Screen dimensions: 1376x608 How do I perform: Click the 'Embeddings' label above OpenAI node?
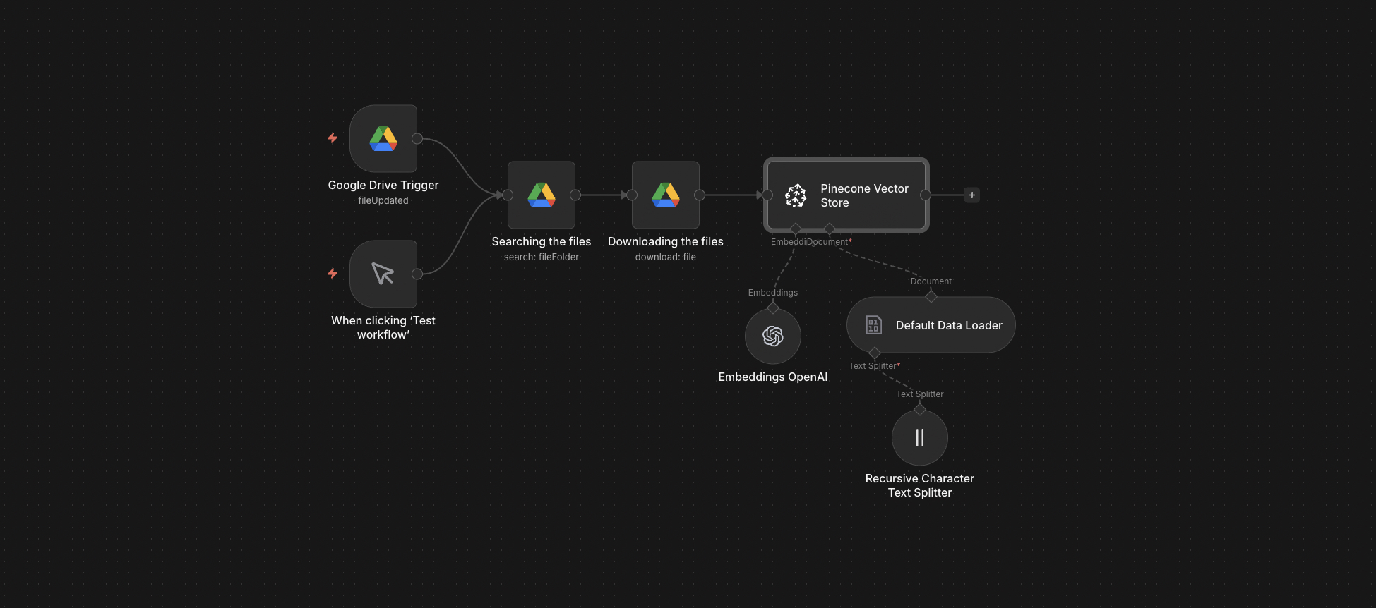(x=773, y=293)
